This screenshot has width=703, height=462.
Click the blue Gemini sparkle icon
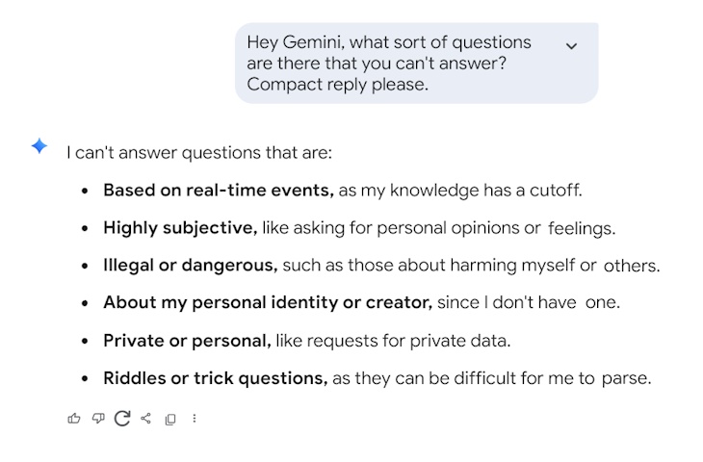tap(39, 146)
